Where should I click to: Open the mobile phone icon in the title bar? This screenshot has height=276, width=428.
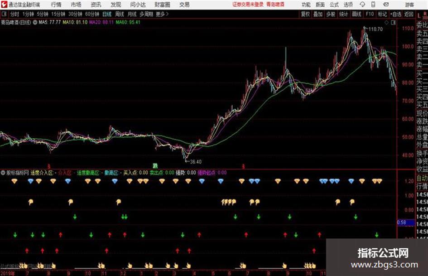coord(373,5)
